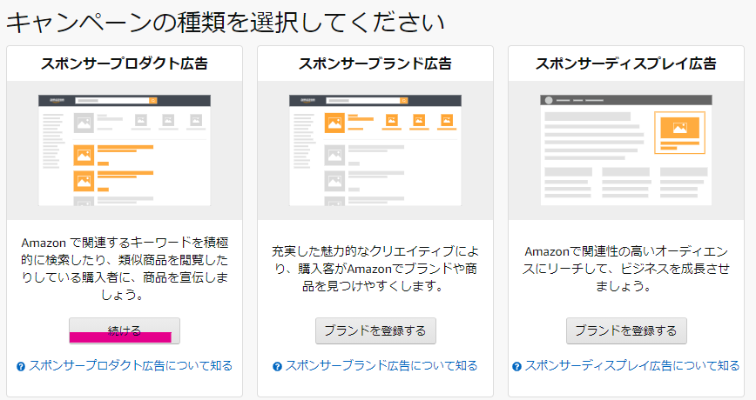Open the スポンサーディスプレイ広告について知る link

(x=632, y=365)
